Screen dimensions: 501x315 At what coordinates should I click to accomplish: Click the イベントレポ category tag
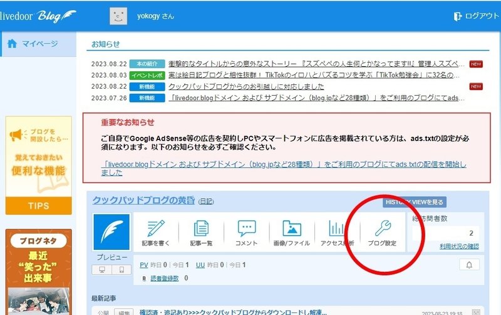(147, 75)
